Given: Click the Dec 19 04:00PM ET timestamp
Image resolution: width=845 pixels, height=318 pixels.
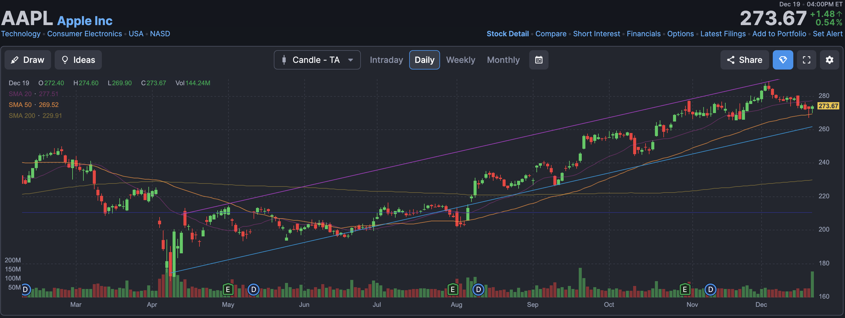Looking at the screenshot, I should click(x=811, y=4).
